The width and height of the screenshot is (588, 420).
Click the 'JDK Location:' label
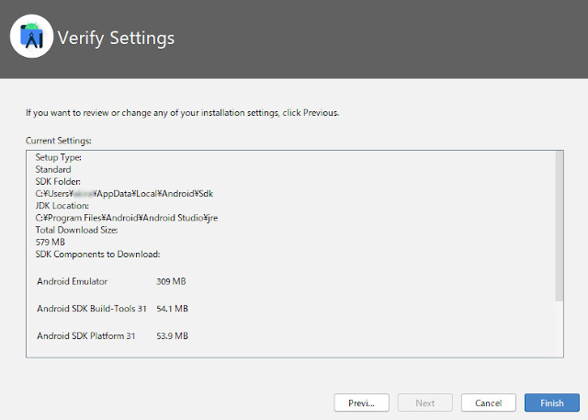click(x=62, y=206)
